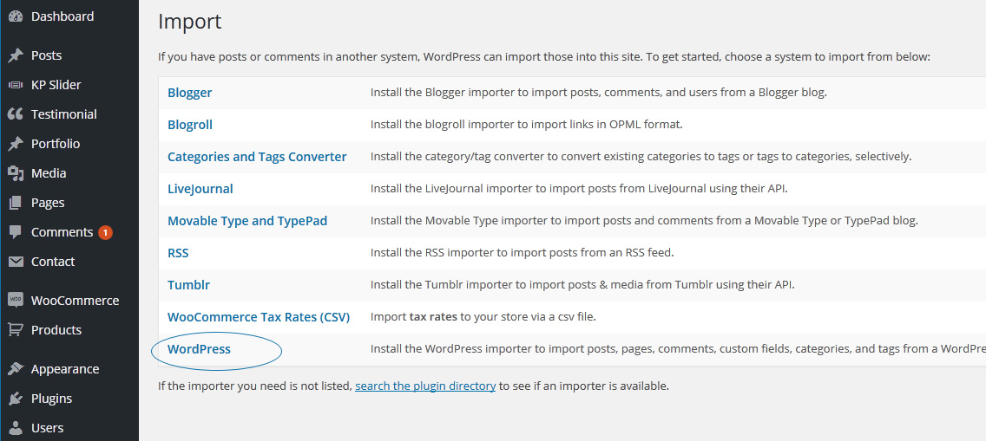Click the Dashboard gauge icon
The height and width of the screenshot is (441, 986).
click(15, 16)
